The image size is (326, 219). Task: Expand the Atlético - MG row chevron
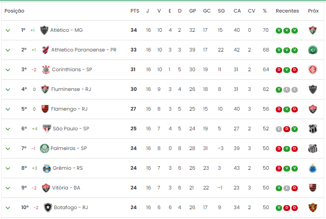coord(8,30)
